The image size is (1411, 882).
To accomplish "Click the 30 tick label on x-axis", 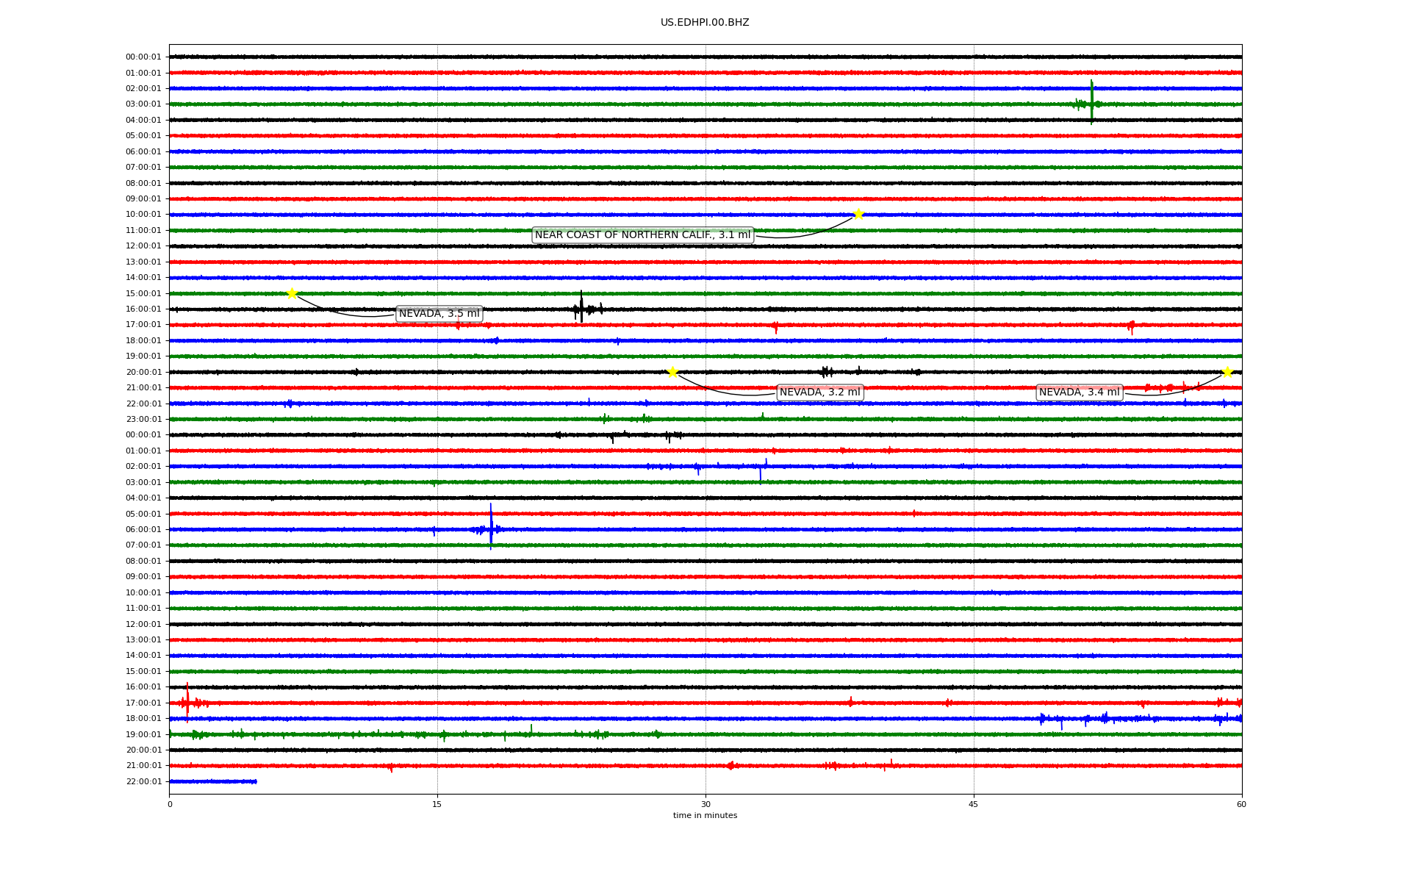I will click(705, 804).
